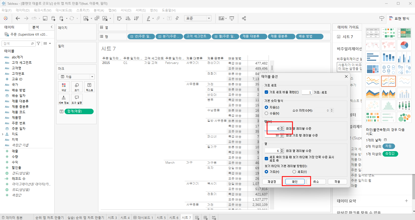Click the Tableau start page logo icon
Screen dimensions: 415x220
(6, 18)
